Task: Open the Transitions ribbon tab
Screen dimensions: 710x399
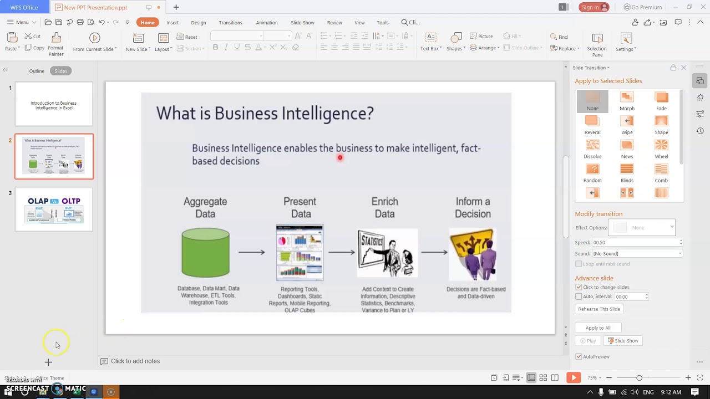Action: (x=230, y=23)
